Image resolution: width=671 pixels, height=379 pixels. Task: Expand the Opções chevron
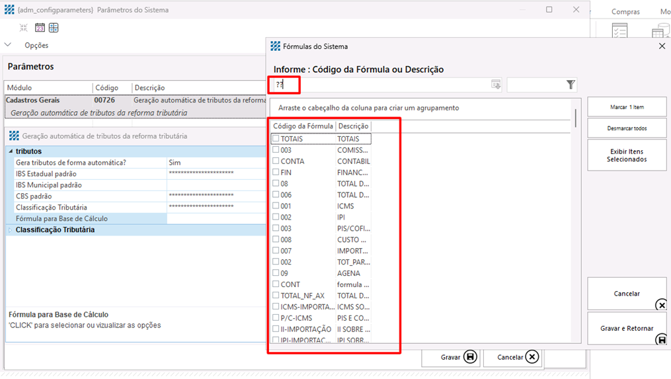(x=9, y=46)
